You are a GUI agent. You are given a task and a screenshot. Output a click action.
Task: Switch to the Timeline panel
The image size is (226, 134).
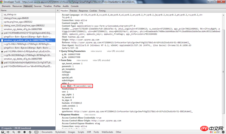pos(47,6)
